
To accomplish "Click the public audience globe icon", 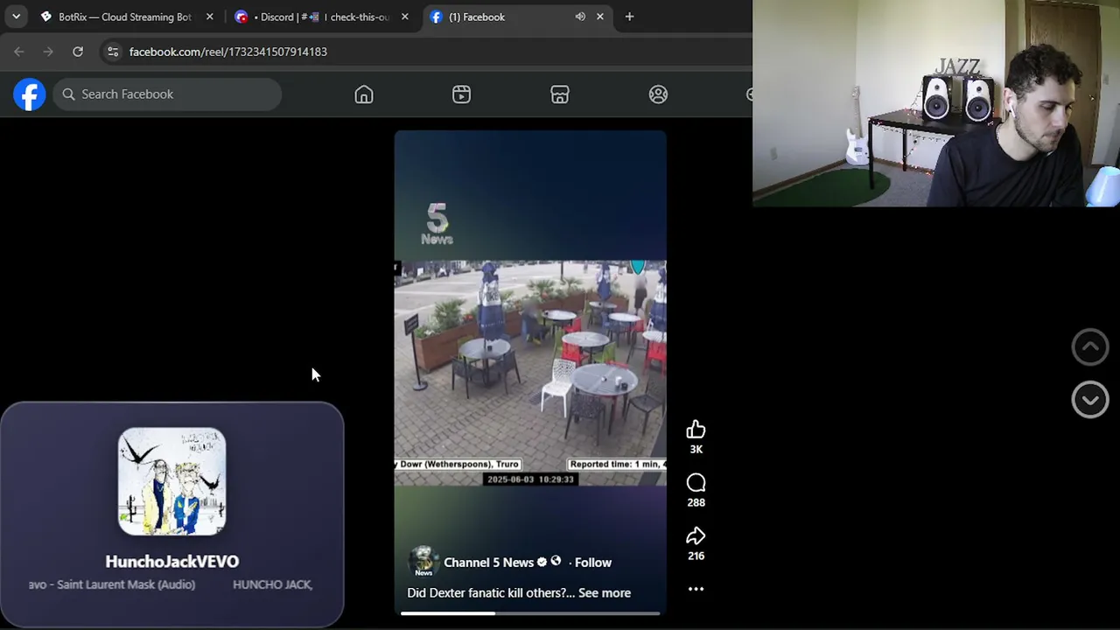I will click(x=556, y=562).
